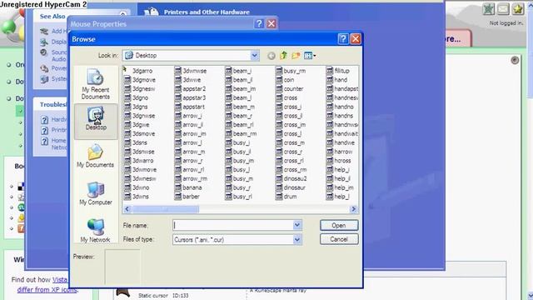Open My Network in places bar

(95, 231)
